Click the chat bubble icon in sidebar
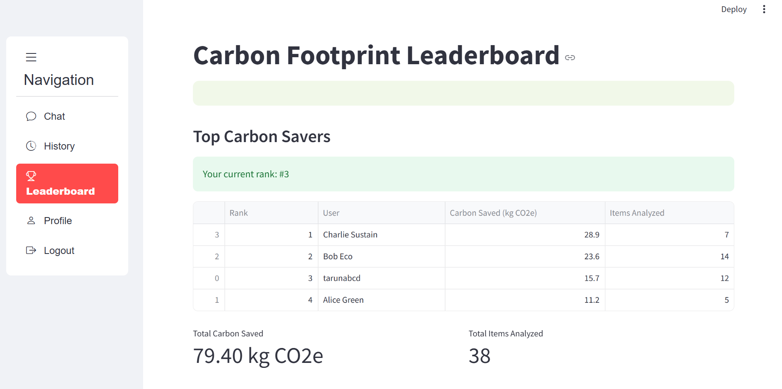 [31, 116]
